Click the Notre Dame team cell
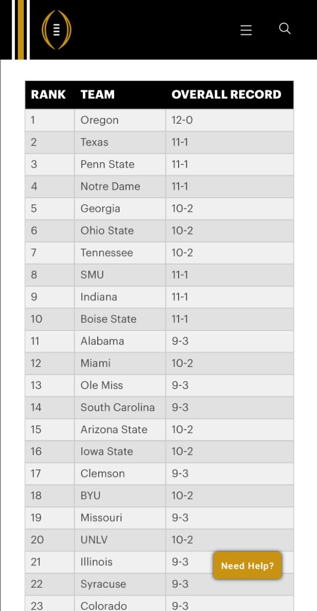 pyautogui.click(x=120, y=186)
